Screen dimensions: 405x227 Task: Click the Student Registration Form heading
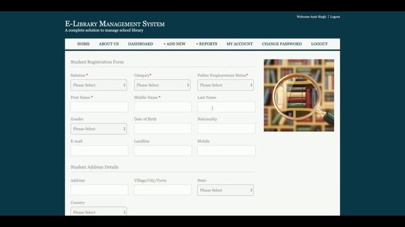click(97, 62)
